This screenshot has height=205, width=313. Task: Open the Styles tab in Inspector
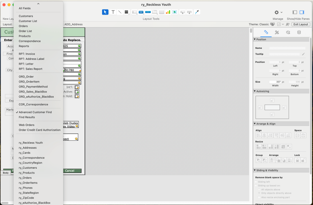pos(277,32)
